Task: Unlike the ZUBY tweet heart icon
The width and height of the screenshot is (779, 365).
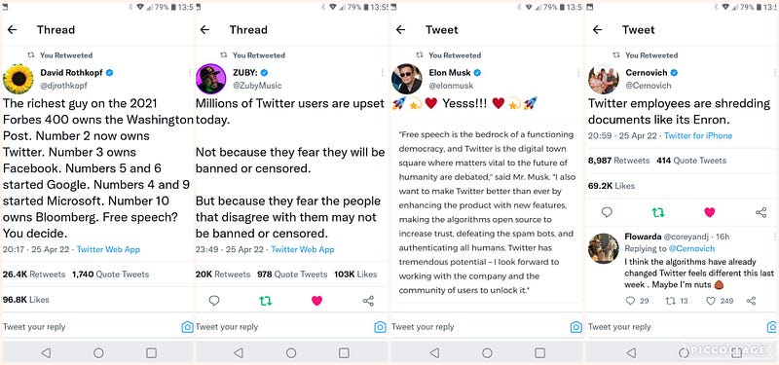Action: coord(316,301)
